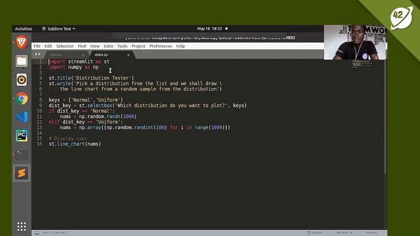The width and height of the screenshot is (420, 236).
Task: Click line number 16 in gutter
Action: point(39,144)
